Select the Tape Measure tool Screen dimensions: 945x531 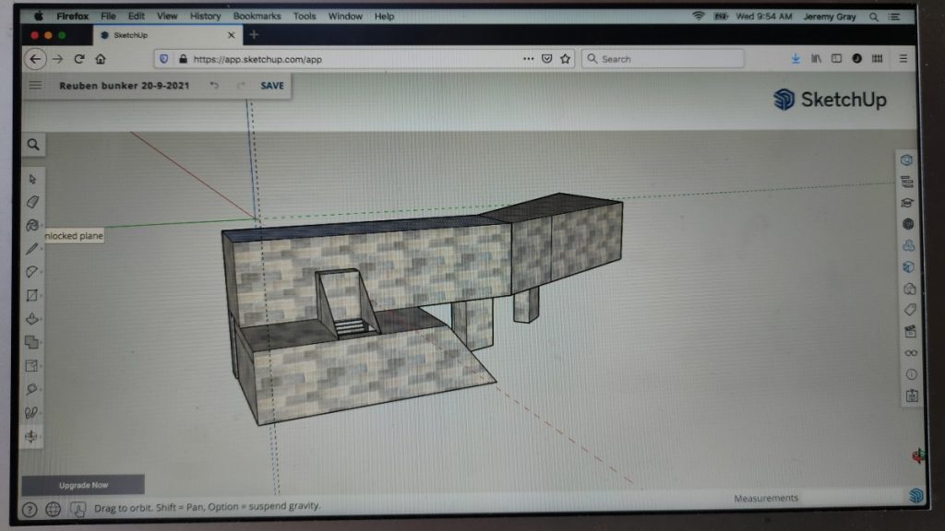pos(32,389)
